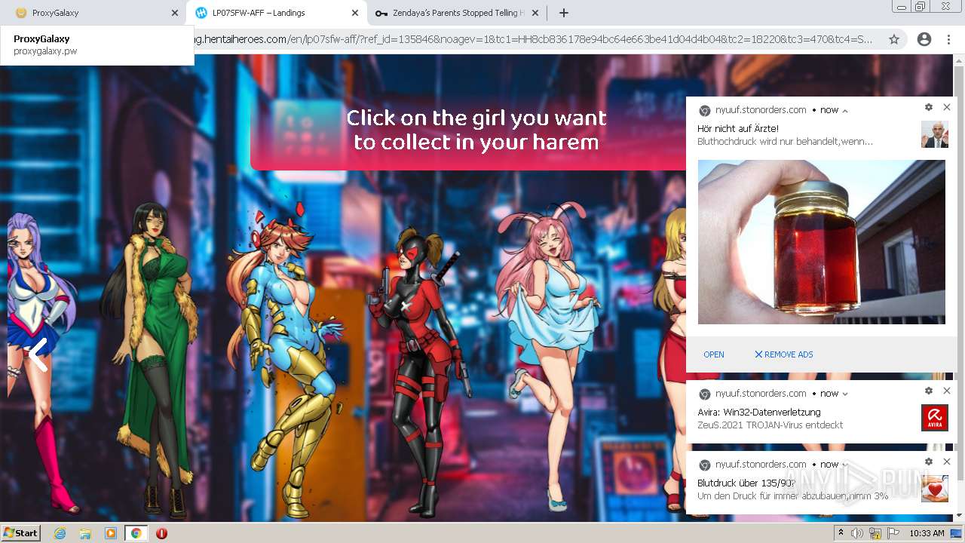The width and height of the screenshot is (965, 543).
Task: Close the LP07SFW-AFF Landings tab
Action: click(x=355, y=13)
